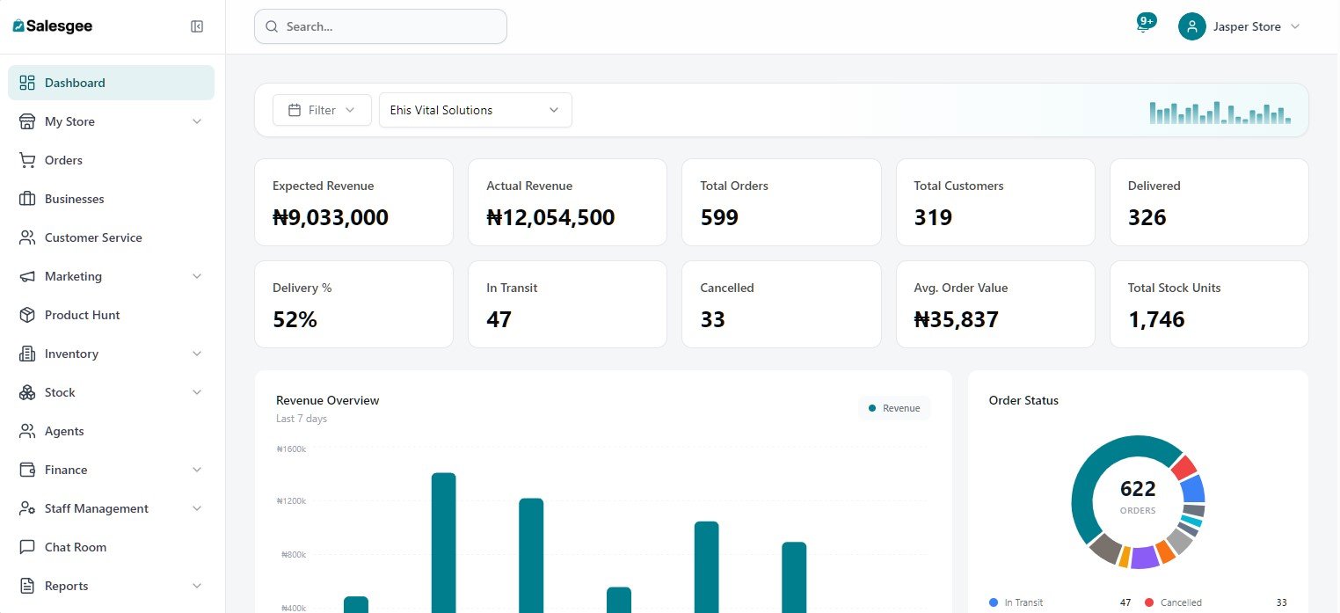Expand the My Store submenu
The height and width of the screenshot is (613, 1340).
coord(197,121)
